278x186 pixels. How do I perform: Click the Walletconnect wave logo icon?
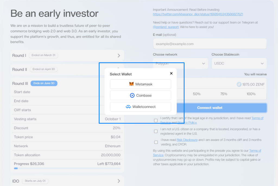click(x=128, y=107)
